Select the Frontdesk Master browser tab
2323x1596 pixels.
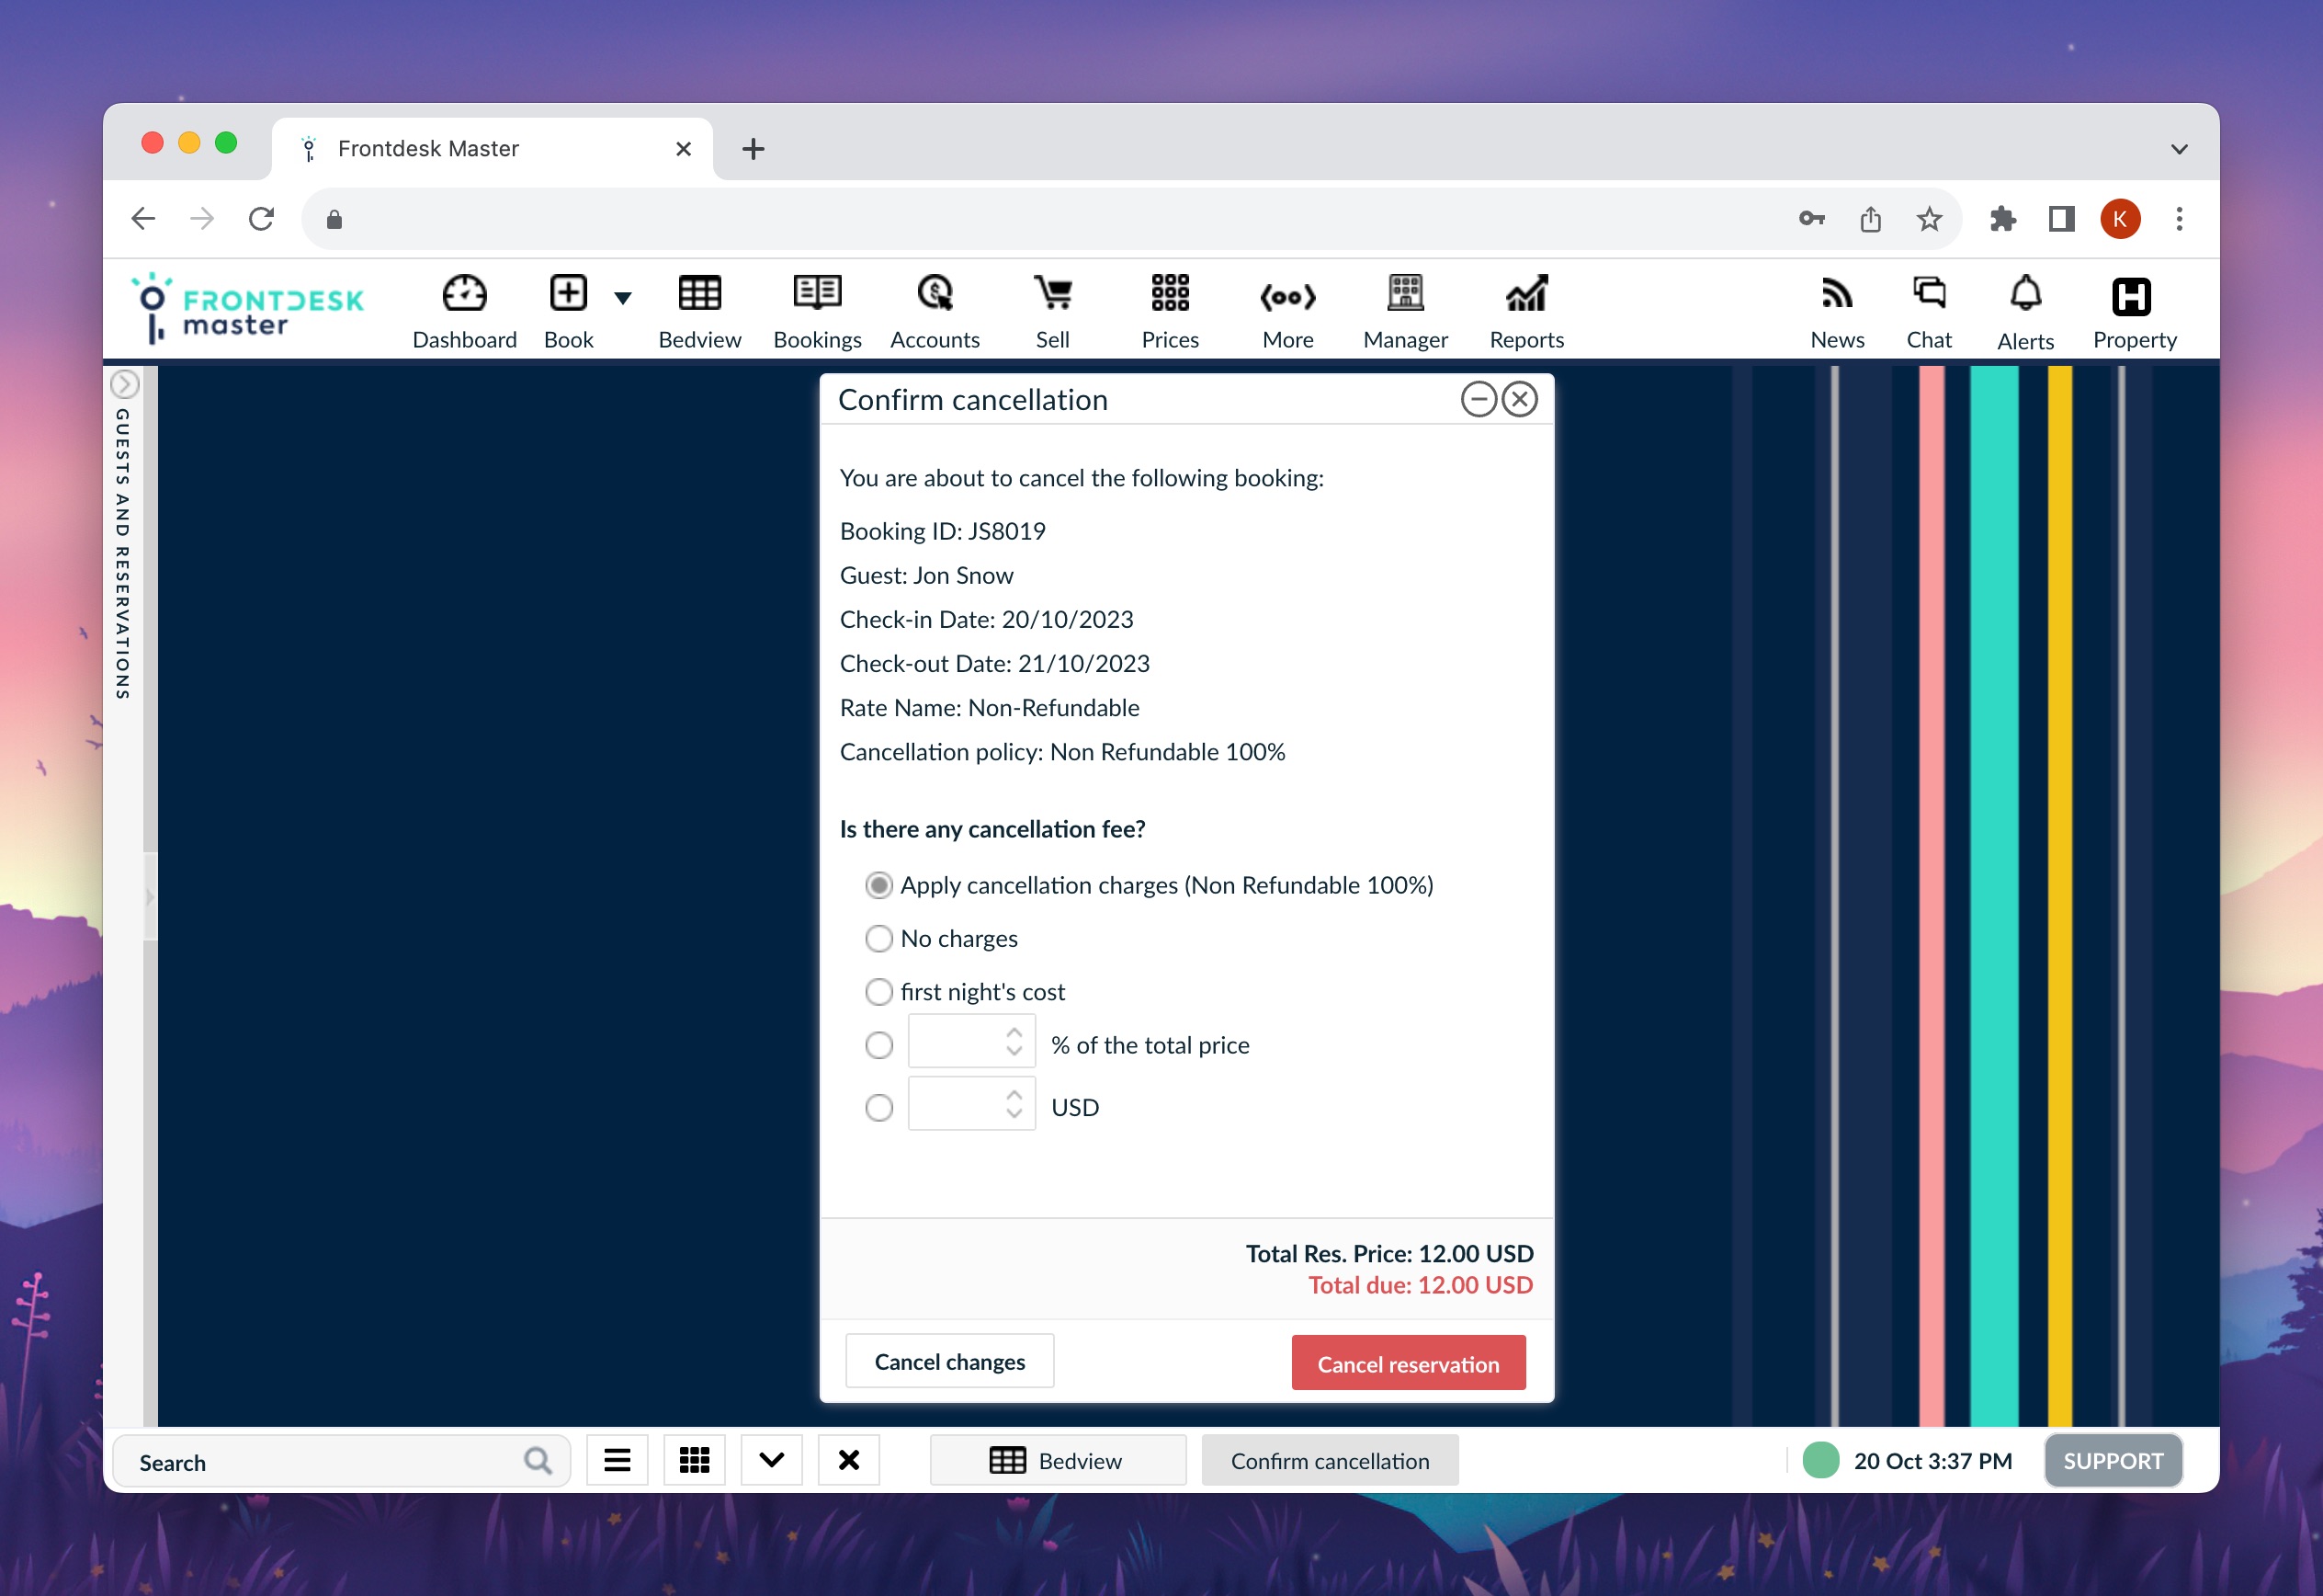(492, 149)
